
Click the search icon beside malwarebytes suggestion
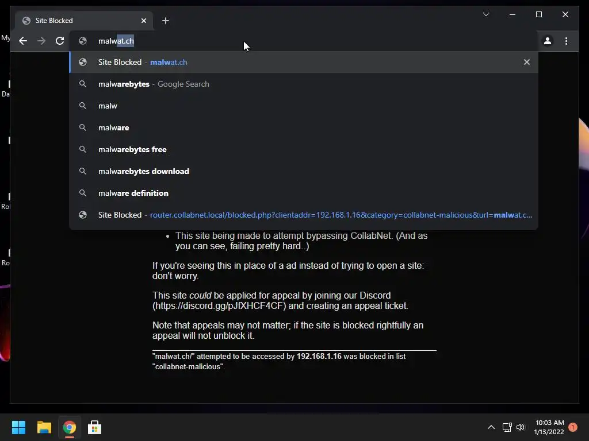point(83,84)
